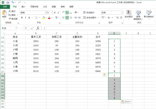Open 单元格样式 cell styles
The height and width of the screenshot is (109, 156).
[149, 15]
